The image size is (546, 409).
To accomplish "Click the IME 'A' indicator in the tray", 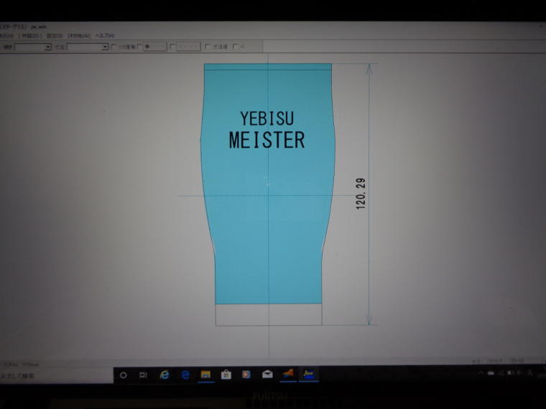I will pyautogui.click(x=529, y=373).
